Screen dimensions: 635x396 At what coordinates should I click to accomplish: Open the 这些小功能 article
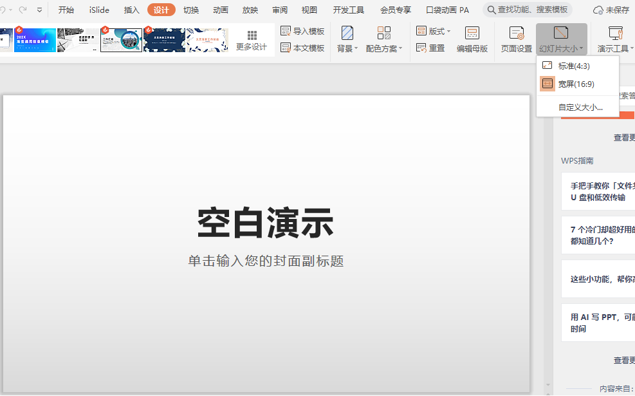598,279
